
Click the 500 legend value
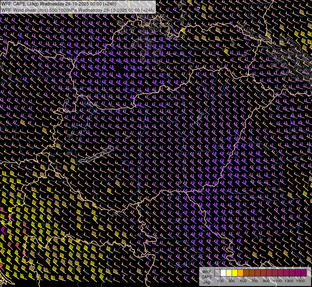243,281
